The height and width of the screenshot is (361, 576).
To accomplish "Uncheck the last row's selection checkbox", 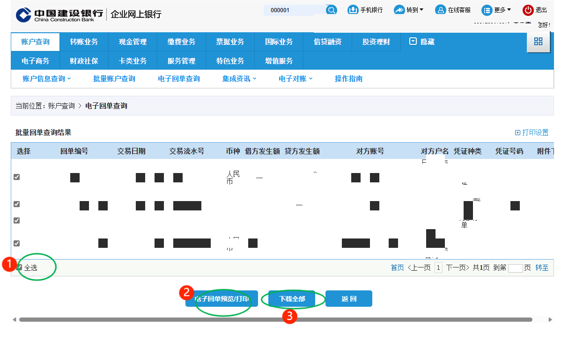I will [x=17, y=243].
